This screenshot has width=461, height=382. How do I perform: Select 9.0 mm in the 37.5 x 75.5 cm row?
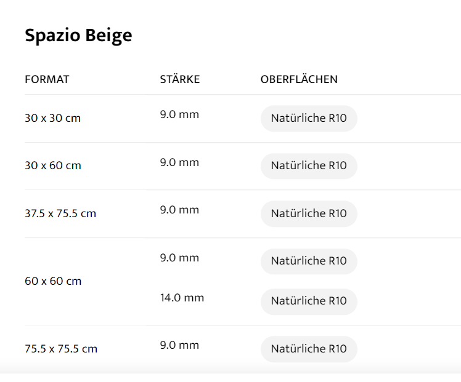[x=179, y=210]
